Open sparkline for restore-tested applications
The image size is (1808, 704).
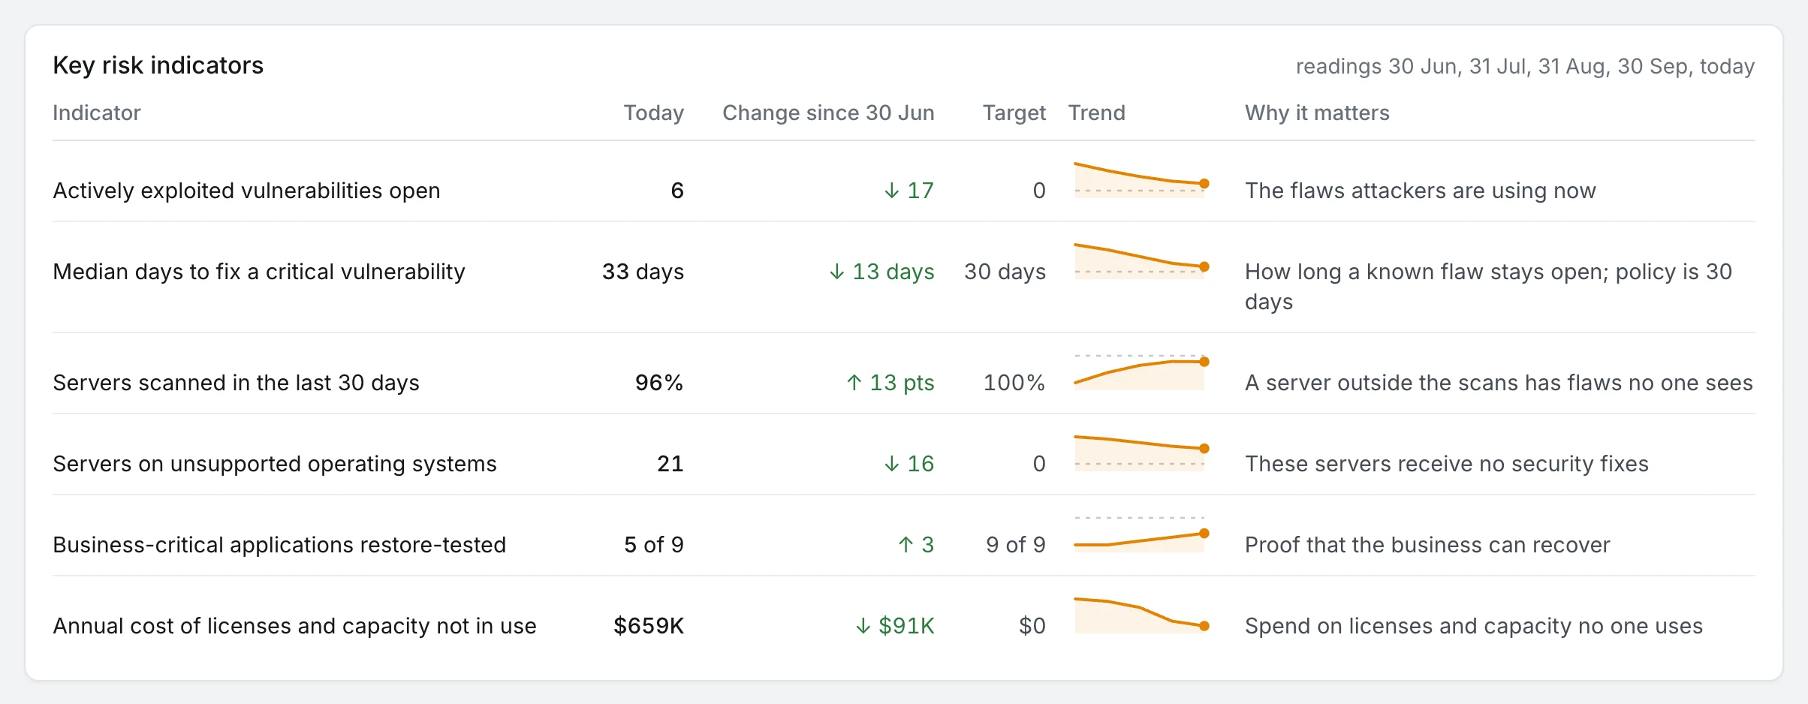click(x=1140, y=535)
